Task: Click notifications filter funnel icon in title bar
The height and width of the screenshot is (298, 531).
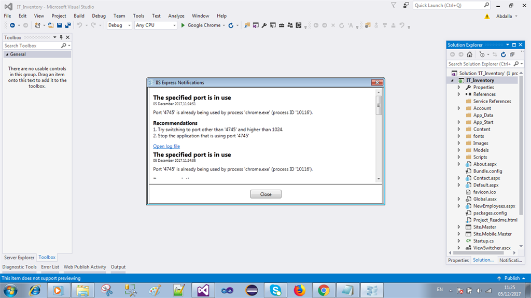Action: pyautogui.click(x=394, y=5)
